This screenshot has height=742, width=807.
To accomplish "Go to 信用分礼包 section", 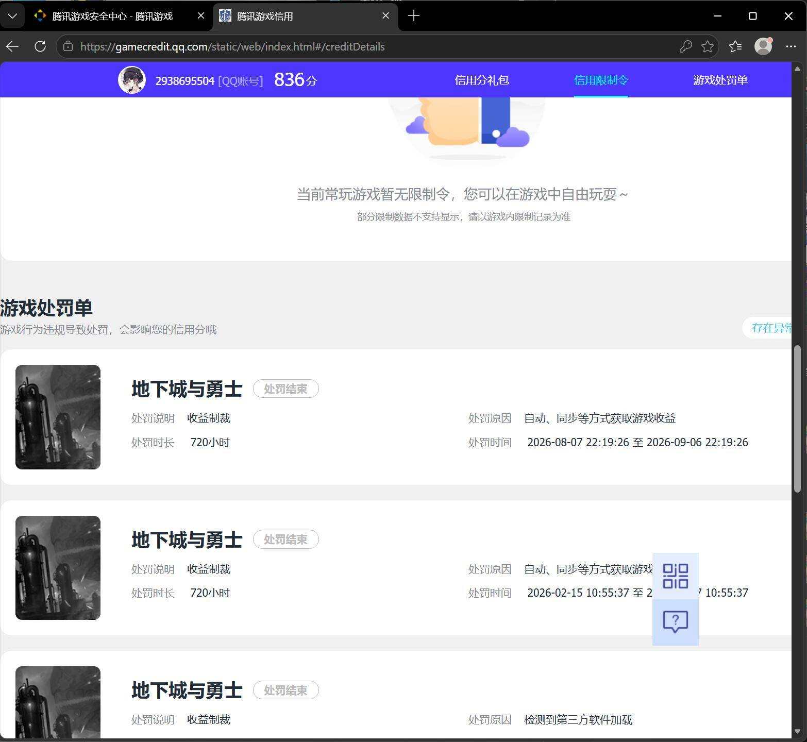I will tap(482, 80).
